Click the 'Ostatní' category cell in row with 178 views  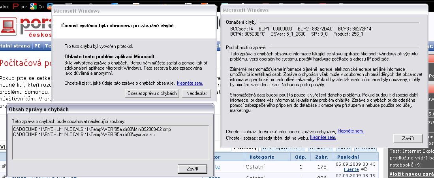[255, 167]
